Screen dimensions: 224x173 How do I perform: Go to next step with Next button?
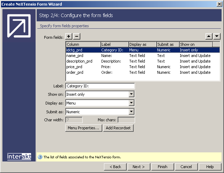[139, 167]
